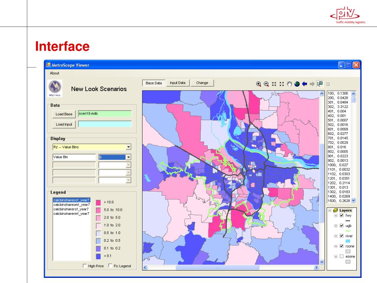Click the 1.0 to 2.0 legend swatch
The image size is (377, 283).
point(98,226)
